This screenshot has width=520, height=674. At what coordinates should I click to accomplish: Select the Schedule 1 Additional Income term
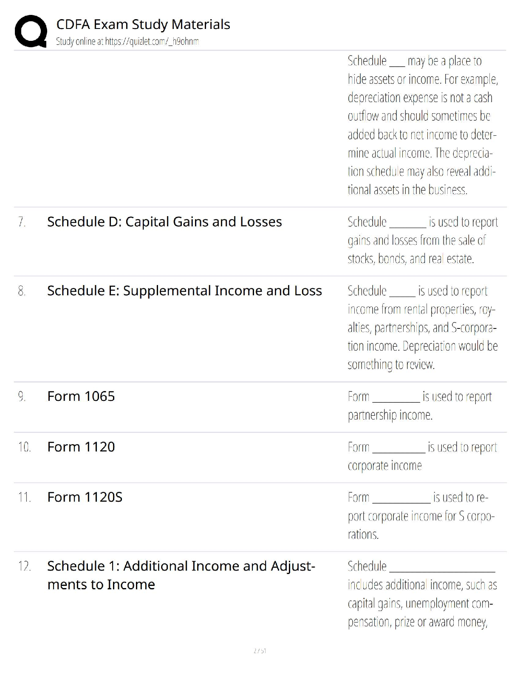tap(181, 575)
